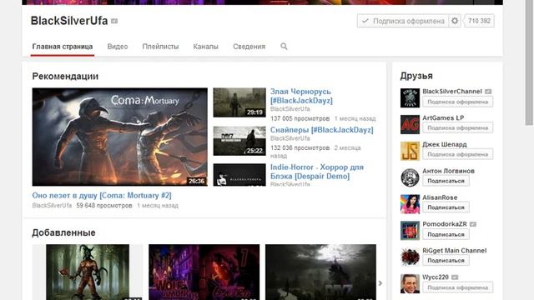Click Рекомендации section heading
The width and height of the screenshot is (534, 300).
coord(65,76)
